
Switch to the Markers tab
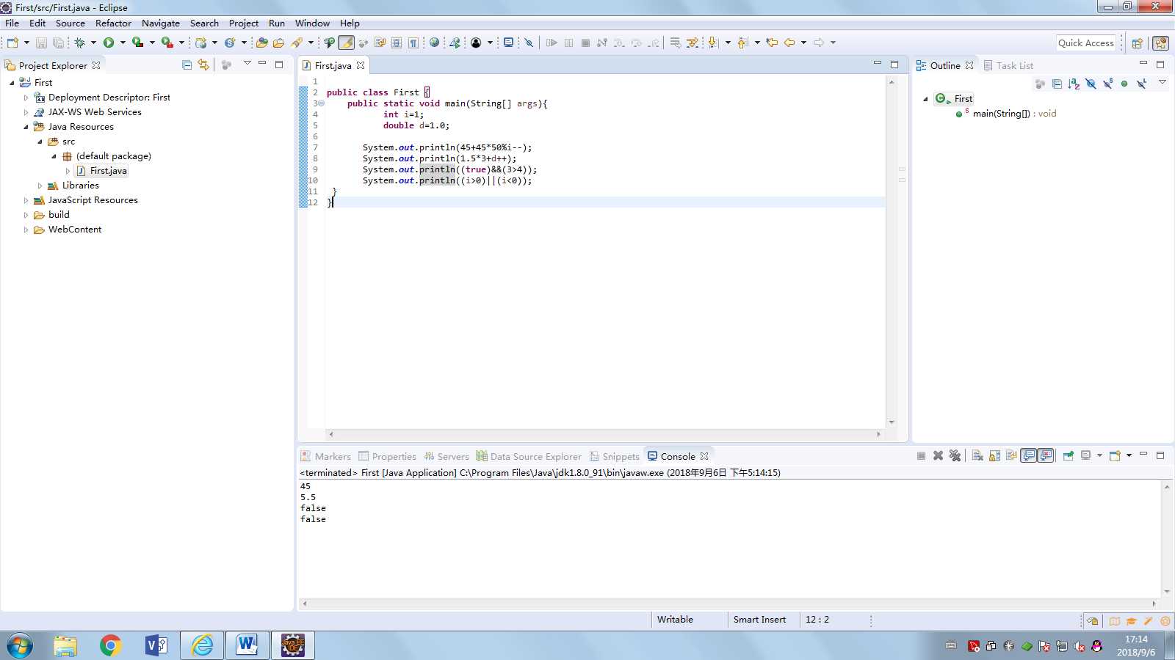325,456
